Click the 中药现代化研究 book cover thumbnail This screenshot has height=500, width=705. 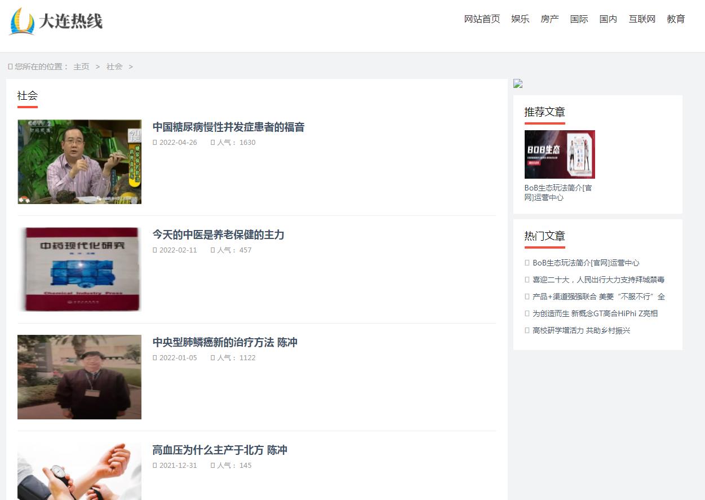(x=79, y=269)
